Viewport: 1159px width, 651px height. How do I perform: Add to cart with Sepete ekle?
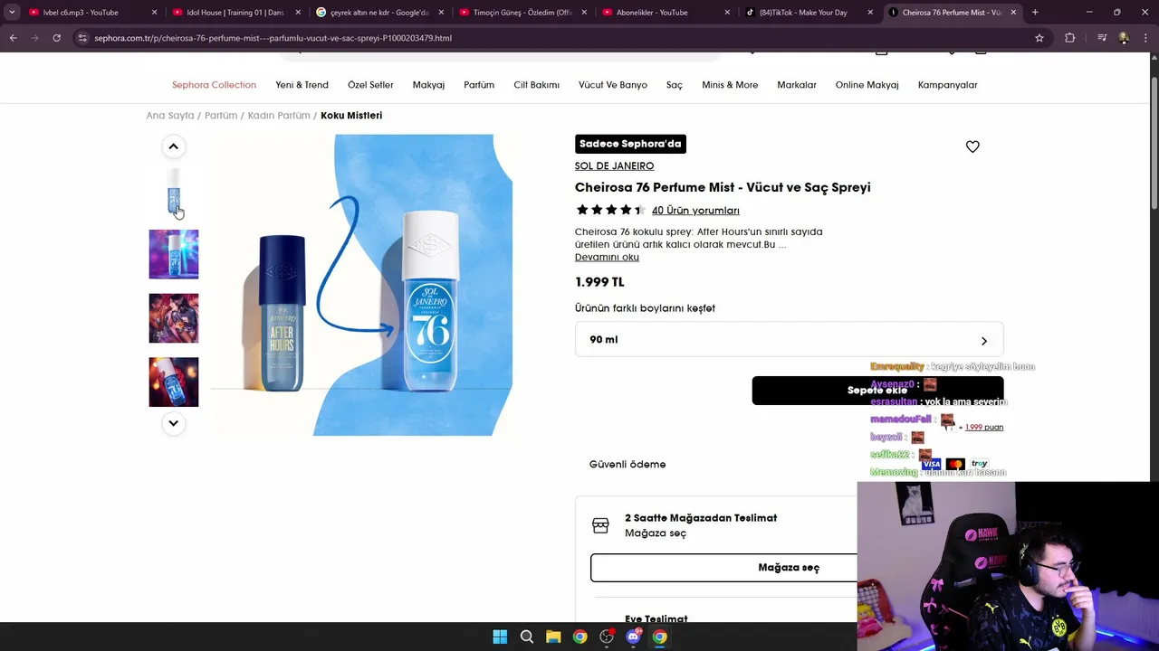(877, 391)
